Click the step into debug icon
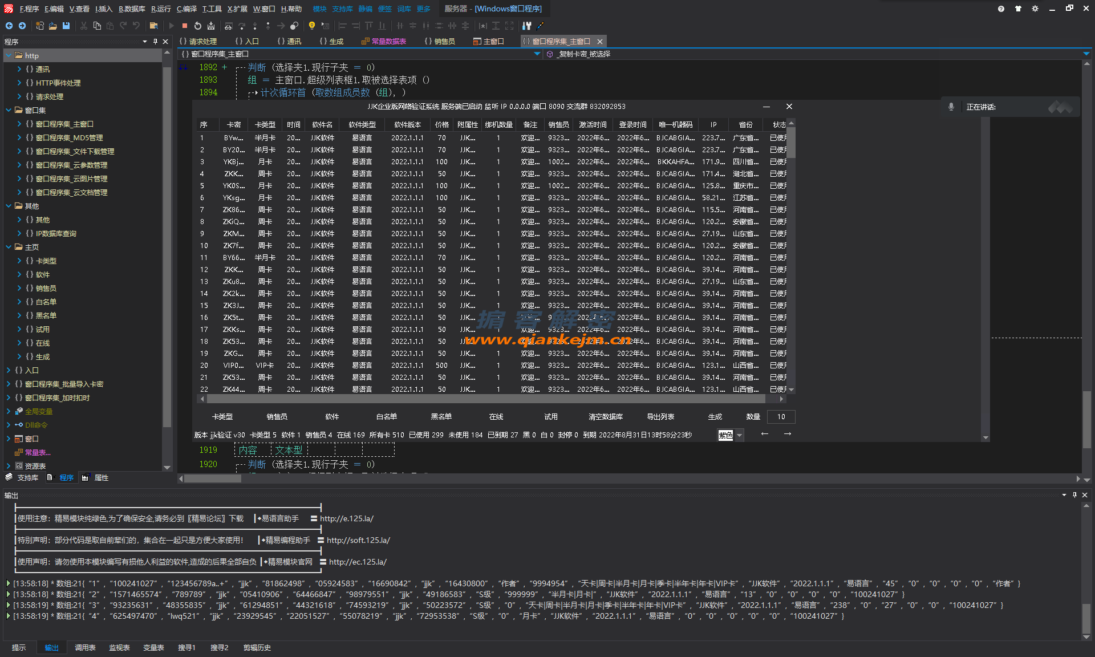The width and height of the screenshot is (1095, 657). pos(254,26)
